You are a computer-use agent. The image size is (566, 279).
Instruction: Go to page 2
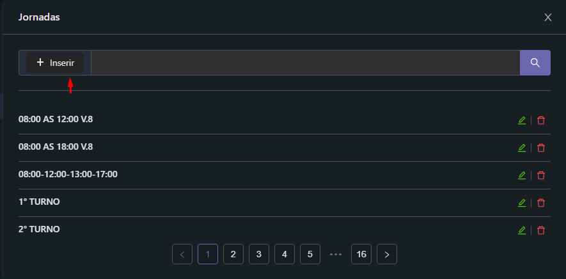point(233,254)
